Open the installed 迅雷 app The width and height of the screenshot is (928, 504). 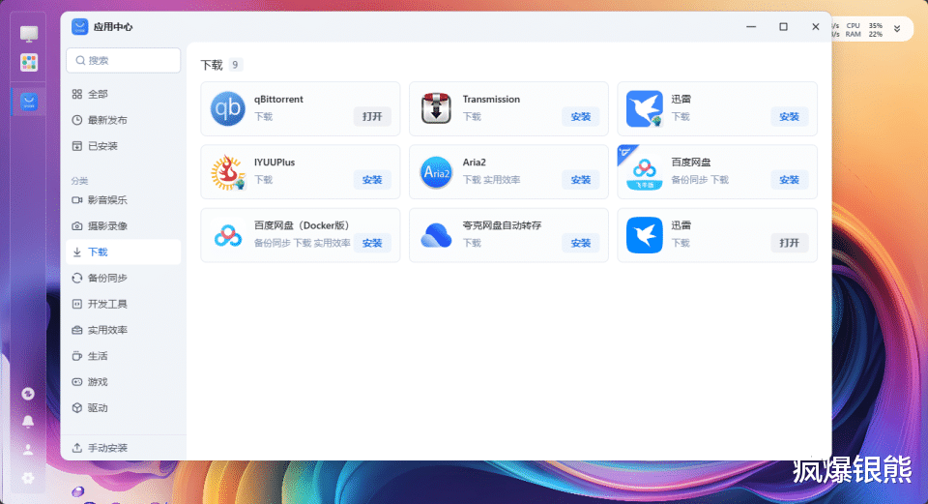click(x=789, y=243)
